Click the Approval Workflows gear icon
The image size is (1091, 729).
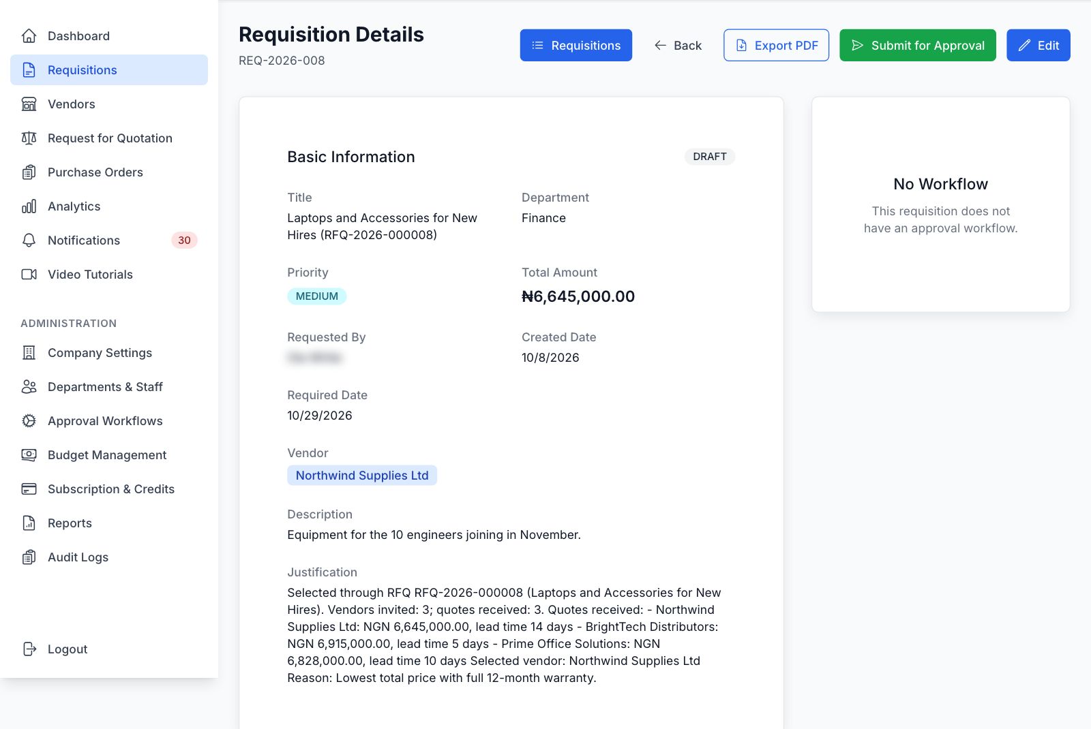29,421
